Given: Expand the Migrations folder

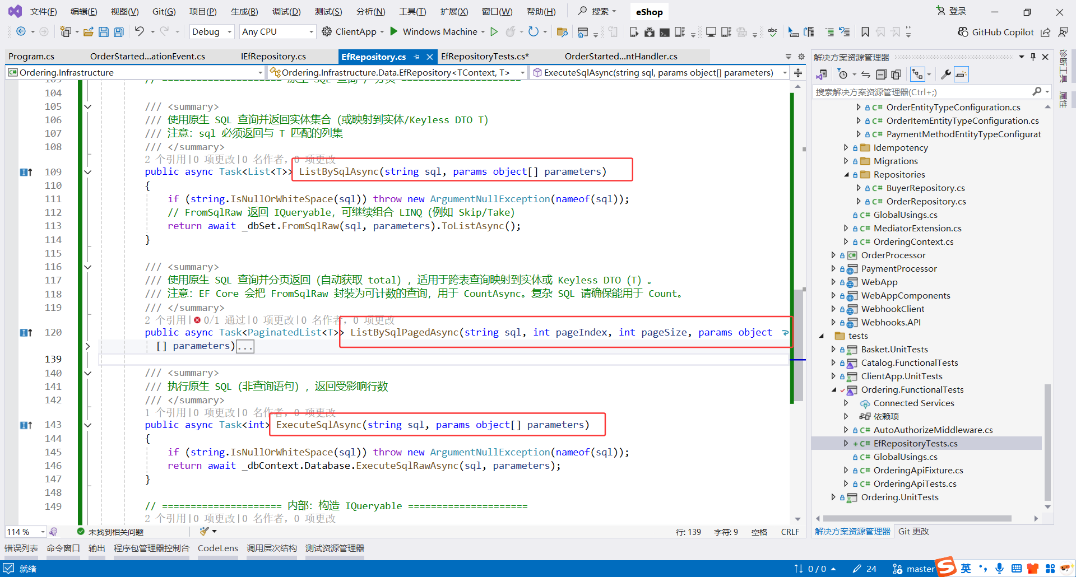Looking at the screenshot, I should (846, 161).
